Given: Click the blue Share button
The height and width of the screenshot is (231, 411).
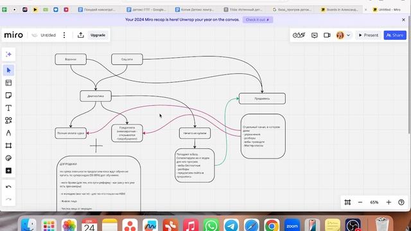Looking at the screenshot, I should [395, 35].
